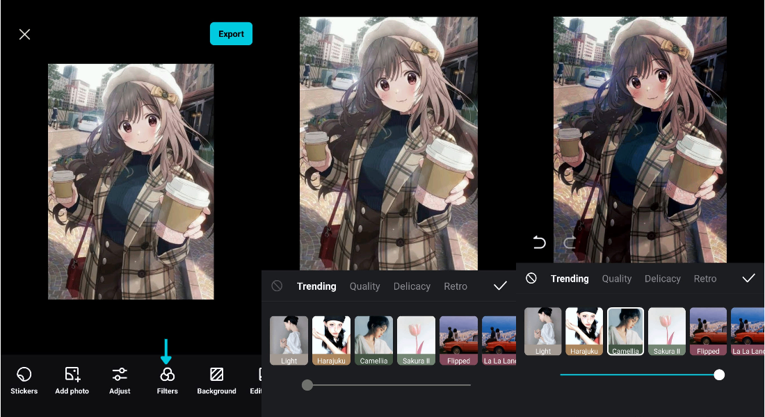765x417 pixels.
Task: Tap the undo arrow in the right panel
Action: (539, 242)
